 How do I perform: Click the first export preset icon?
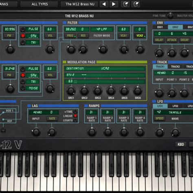[x=125, y=4]
